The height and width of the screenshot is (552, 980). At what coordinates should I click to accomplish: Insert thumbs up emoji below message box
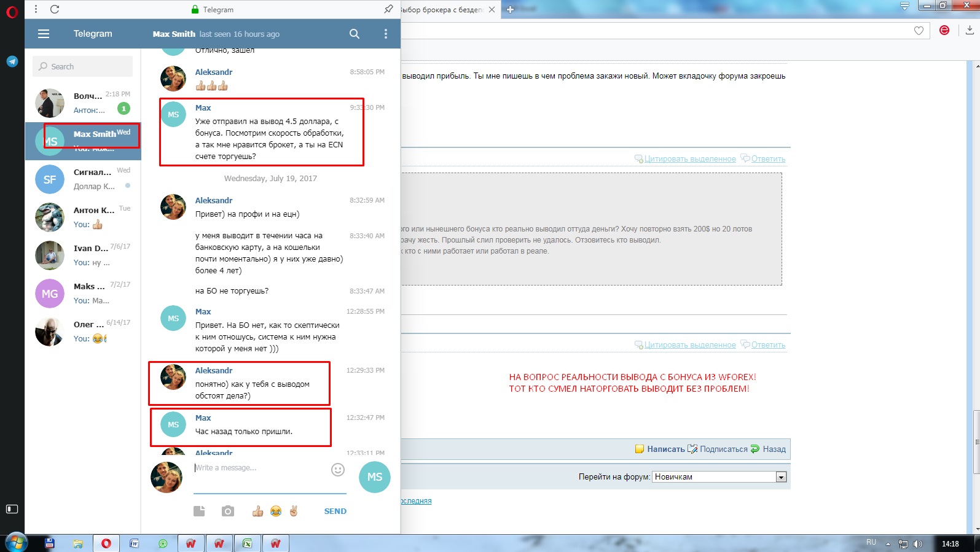click(257, 511)
